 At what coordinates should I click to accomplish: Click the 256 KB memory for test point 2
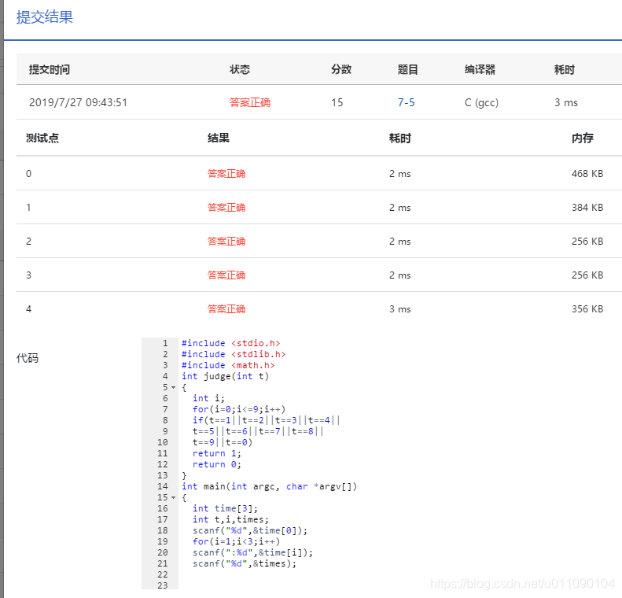coord(587,241)
